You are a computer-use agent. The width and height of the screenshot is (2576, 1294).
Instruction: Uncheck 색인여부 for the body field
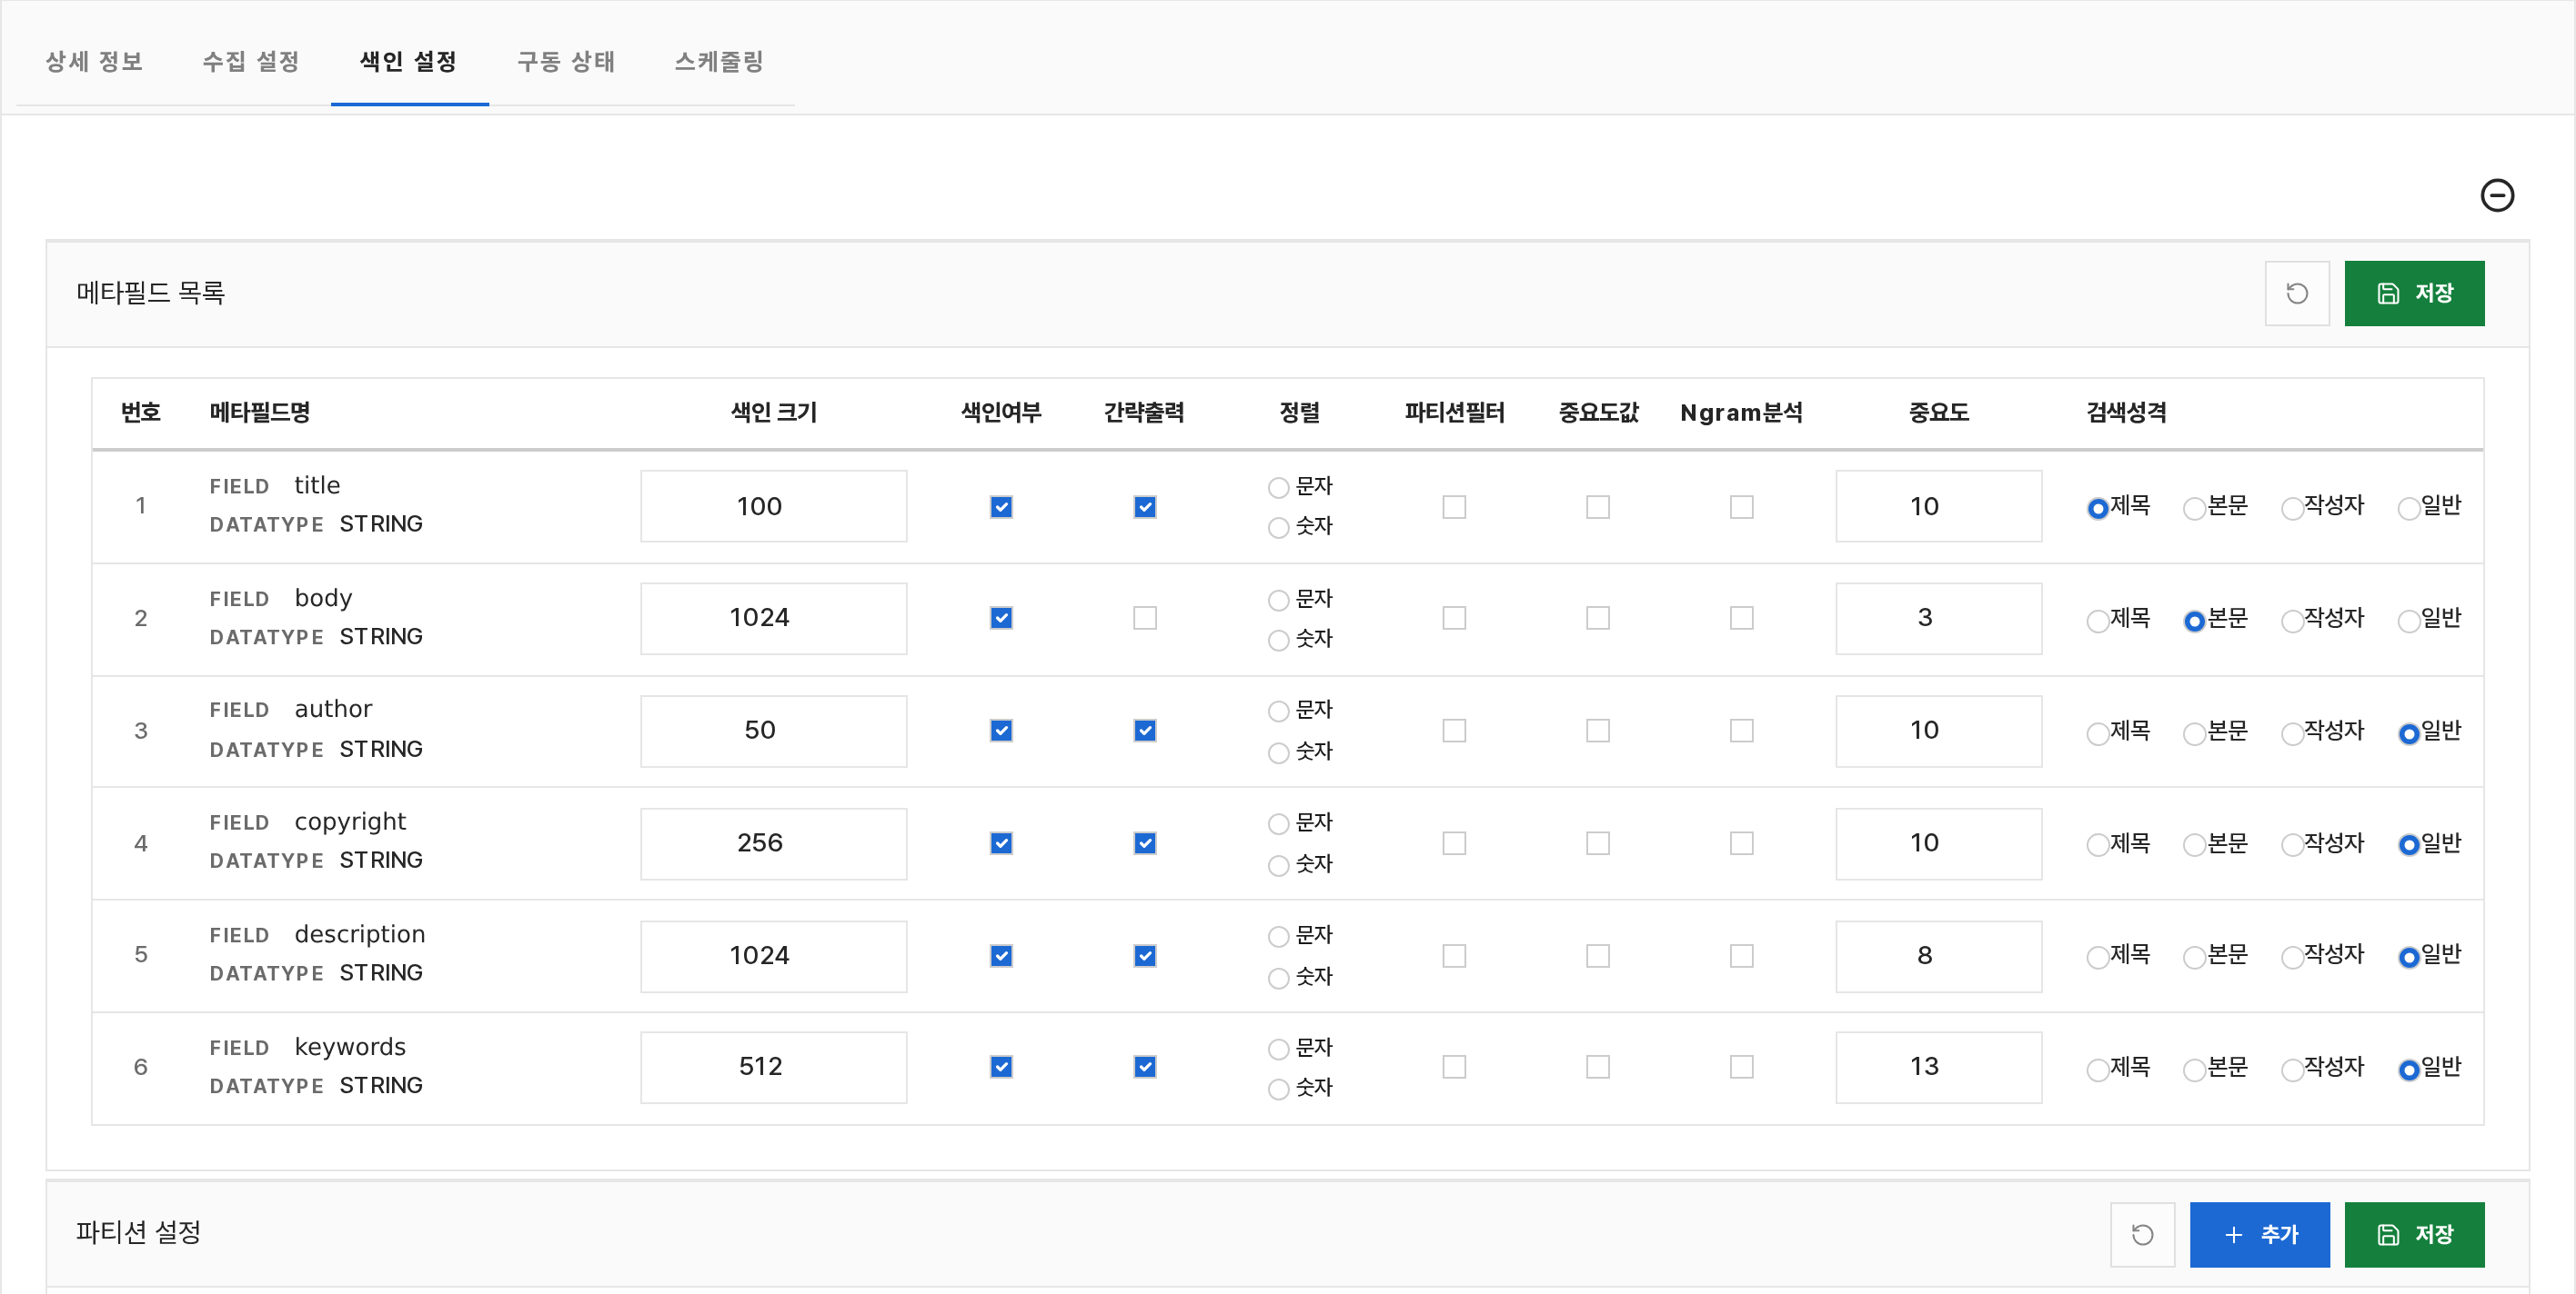[1001, 619]
